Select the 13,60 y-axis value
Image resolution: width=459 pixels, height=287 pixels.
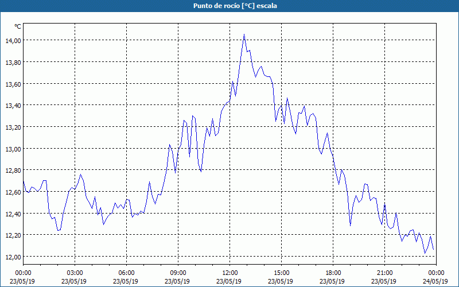tap(13, 84)
